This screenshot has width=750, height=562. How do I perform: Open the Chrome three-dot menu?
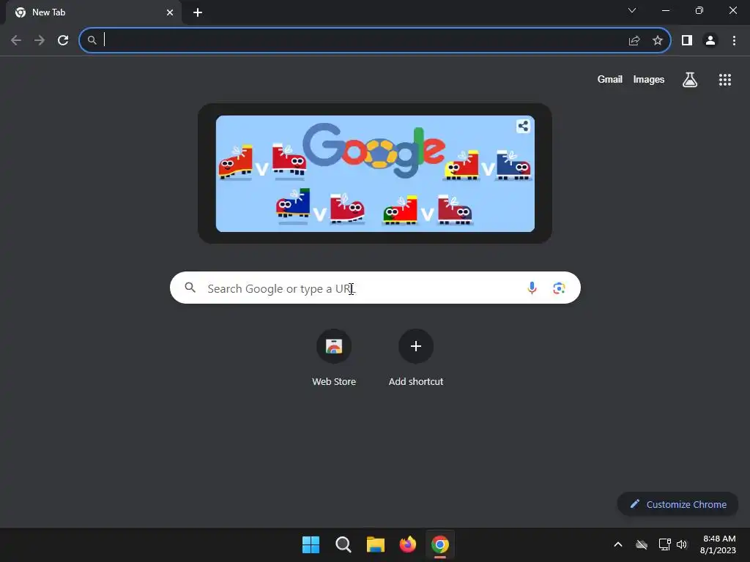[x=734, y=40]
